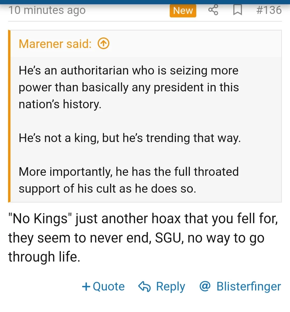
Task: Click the @ symbol before Blisterfinger
Action: (x=205, y=286)
